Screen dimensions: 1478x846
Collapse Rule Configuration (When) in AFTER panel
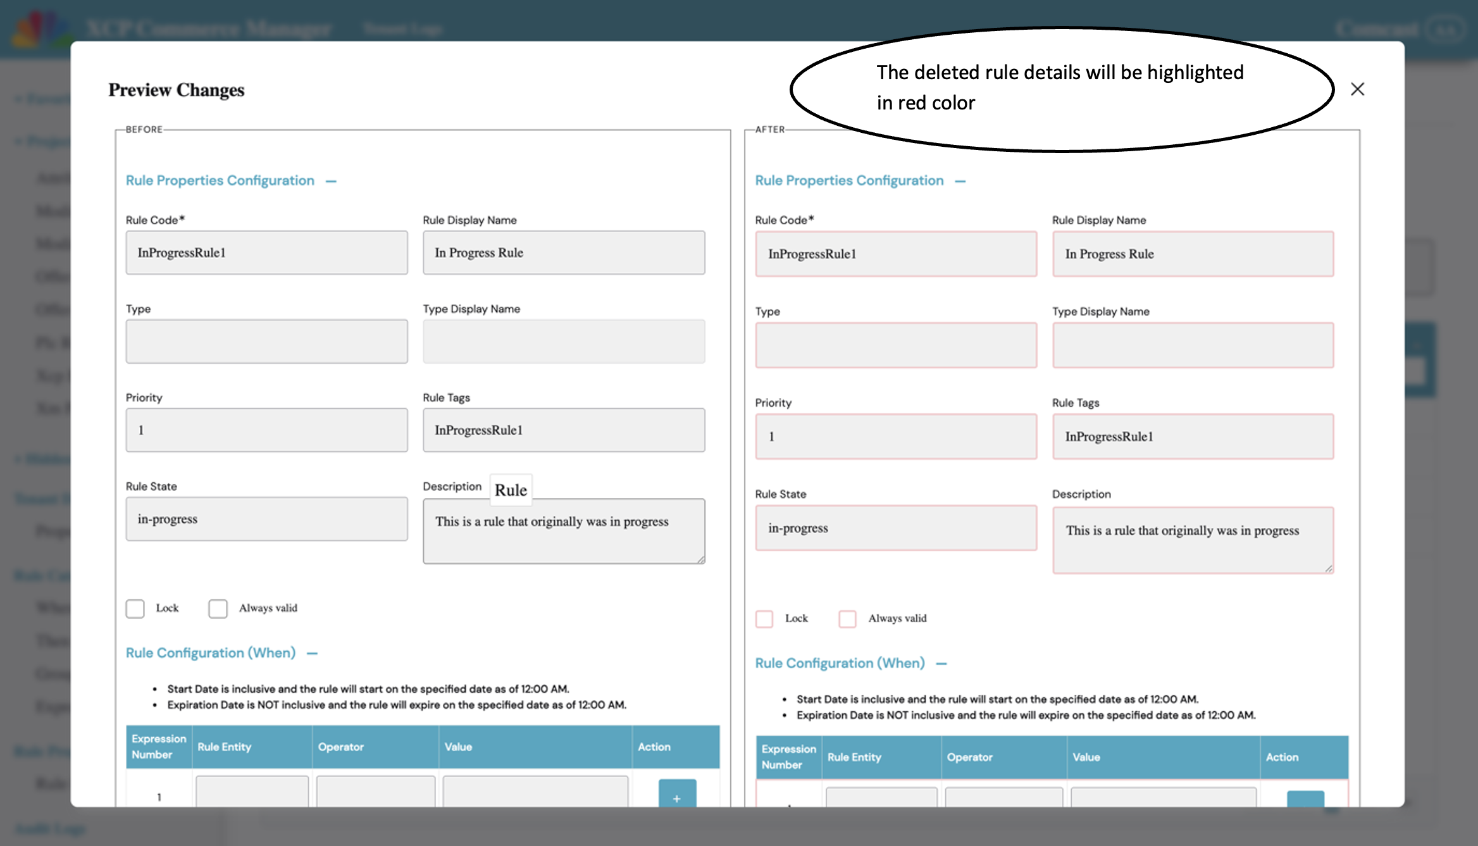coord(941,664)
